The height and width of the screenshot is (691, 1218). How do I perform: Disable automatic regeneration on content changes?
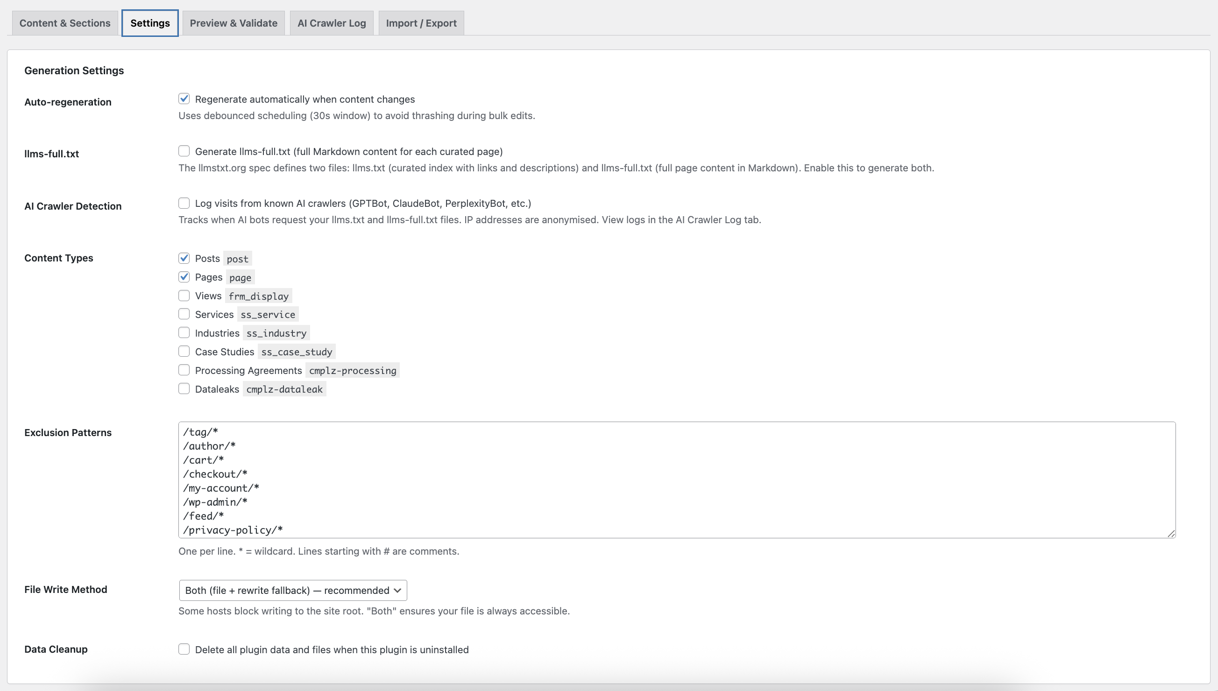click(184, 99)
